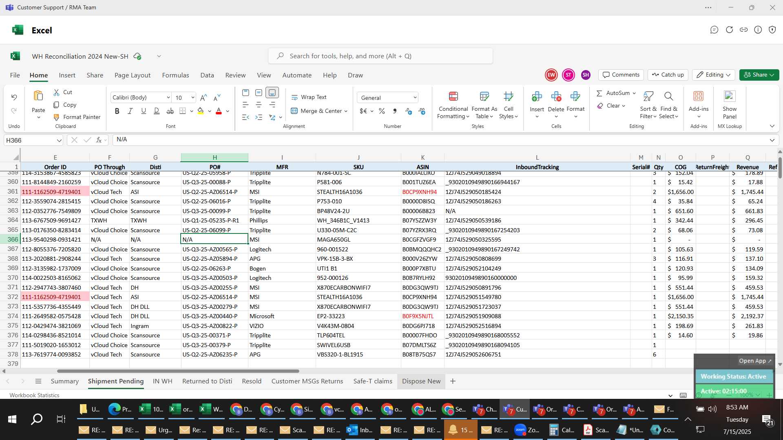Open Zoom from the taskbar

(x=527, y=430)
